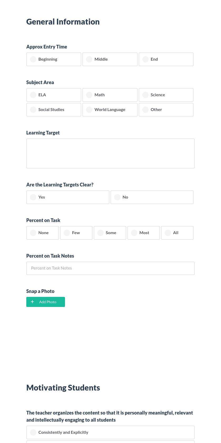Select Some for percent on task
The height and width of the screenshot is (443, 221).
(x=110, y=233)
